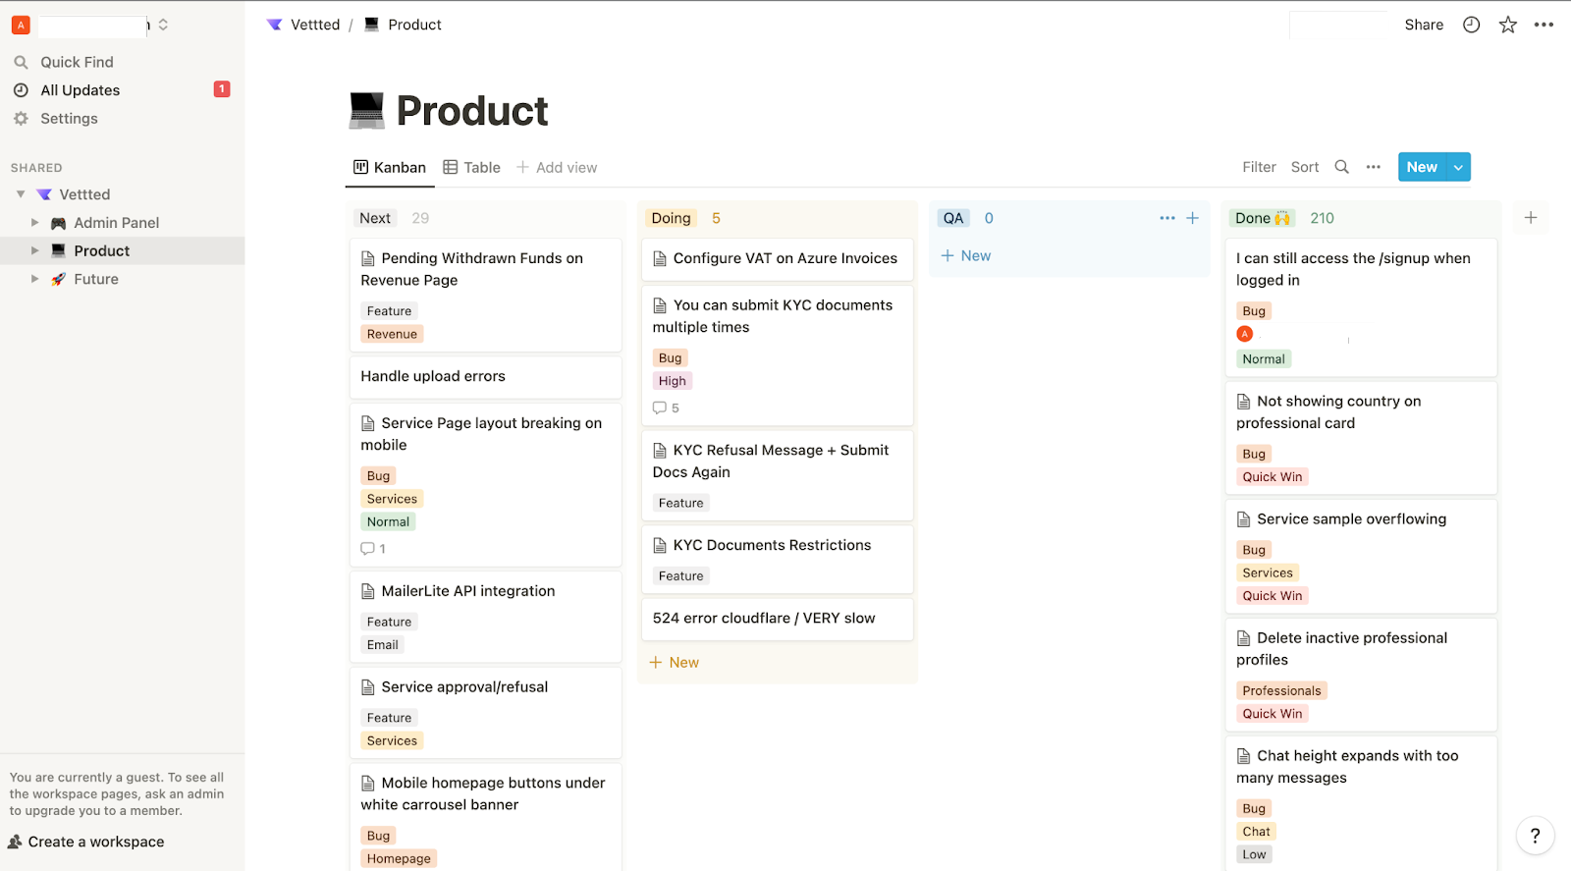Expand the Product page in sidebar
The width and height of the screenshot is (1571, 871).
(35, 250)
